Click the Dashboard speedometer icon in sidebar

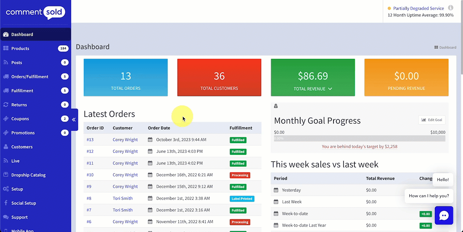click(6, 34)
